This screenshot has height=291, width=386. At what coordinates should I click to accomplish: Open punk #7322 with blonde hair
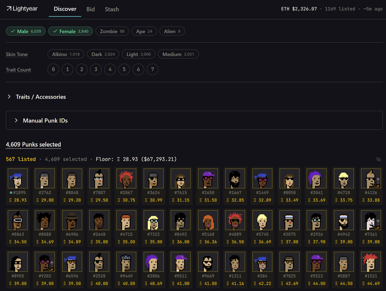point(153,220)
